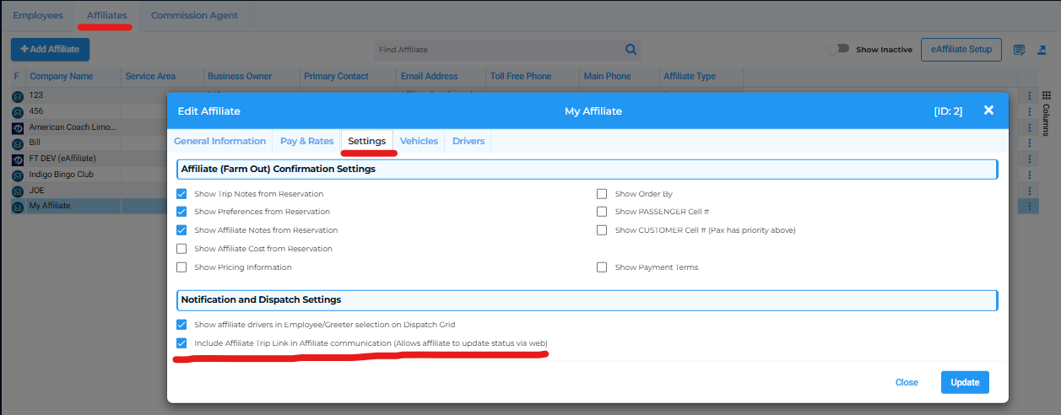Select the Settings tab in dialog
This screenshot has height=415, width=1061.
click(367, 141)
